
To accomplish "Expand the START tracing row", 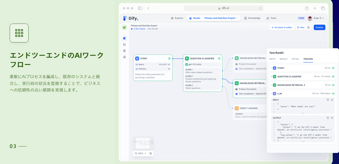I will click(x=271, y=68).
